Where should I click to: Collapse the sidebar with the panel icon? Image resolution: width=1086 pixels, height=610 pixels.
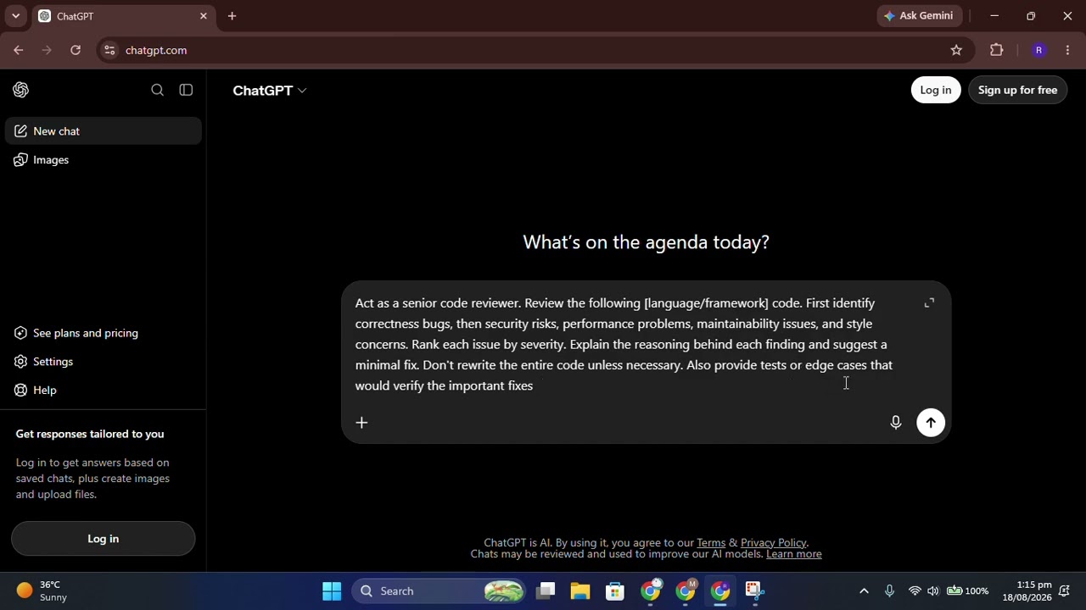[186, 90]
